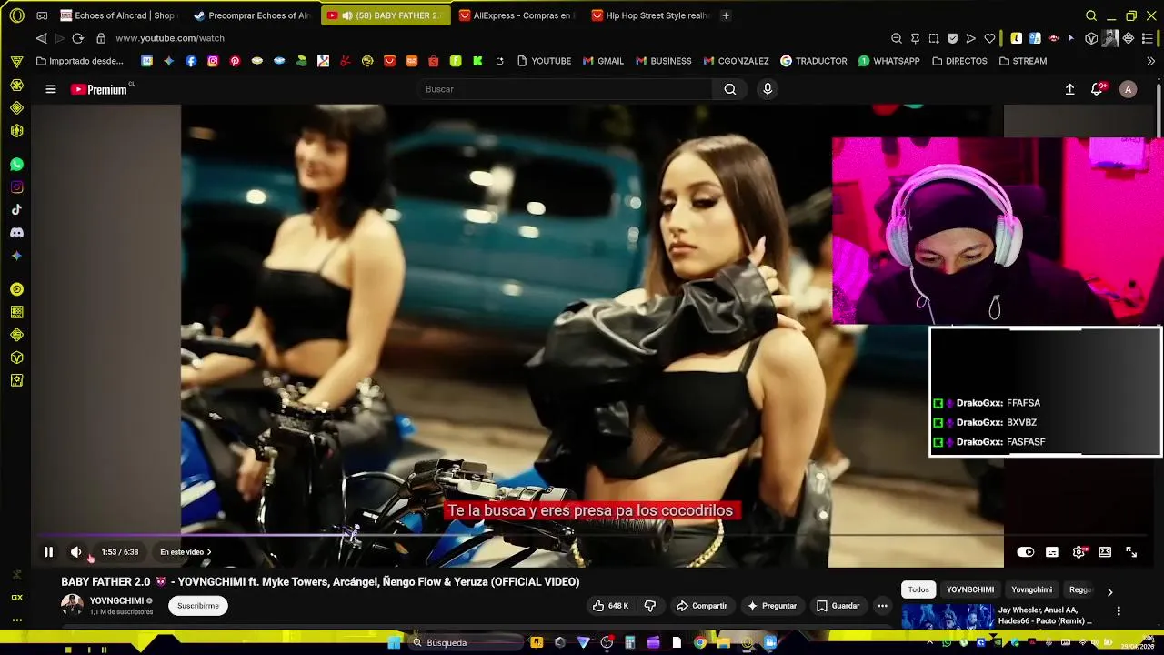Open options menu for Pacto Remix suggestion
Viewport: 1164px width, 655px height.
click(1119, 611)
